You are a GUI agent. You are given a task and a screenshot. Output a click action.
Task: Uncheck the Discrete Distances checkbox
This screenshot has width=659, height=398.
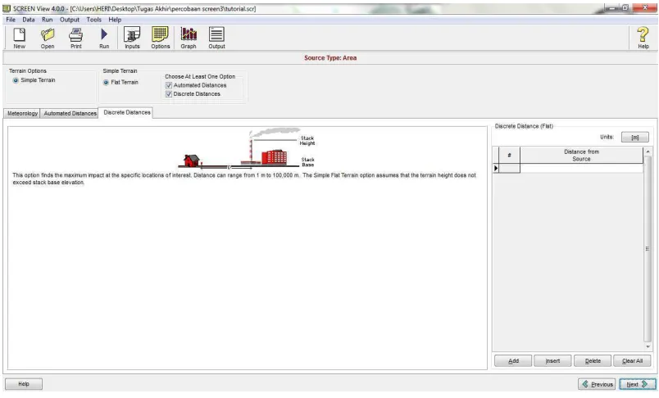point(169,94)
